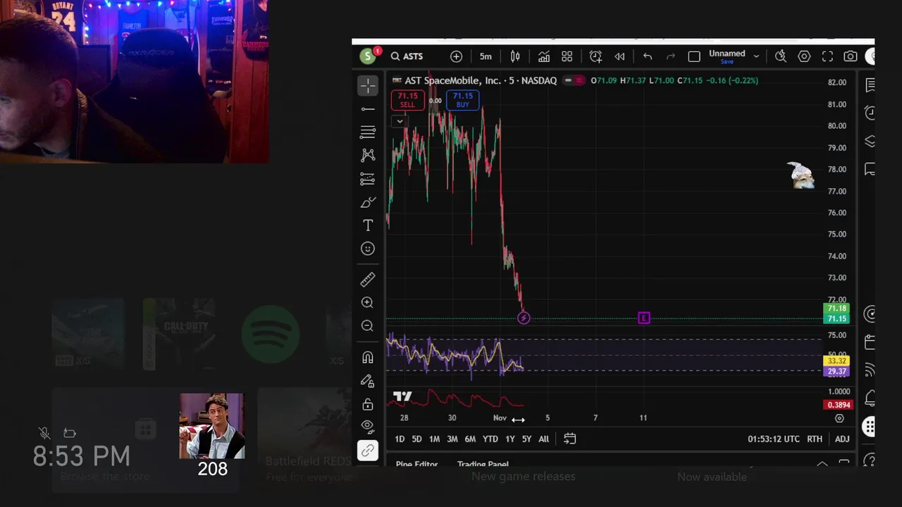The height and width of the screenshot is (507, 902).
Task: Open the Call of Duty tile in background
Action: [180, 334]
